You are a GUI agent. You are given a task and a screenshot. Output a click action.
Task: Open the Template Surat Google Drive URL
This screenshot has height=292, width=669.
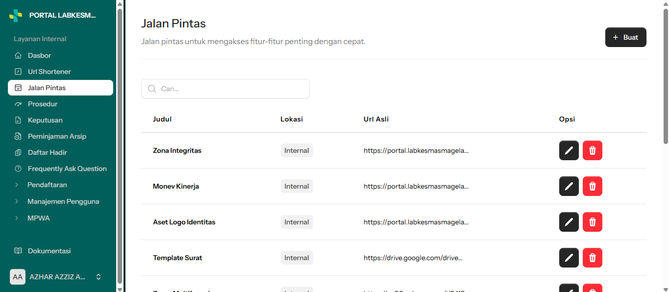pos(413,258)
